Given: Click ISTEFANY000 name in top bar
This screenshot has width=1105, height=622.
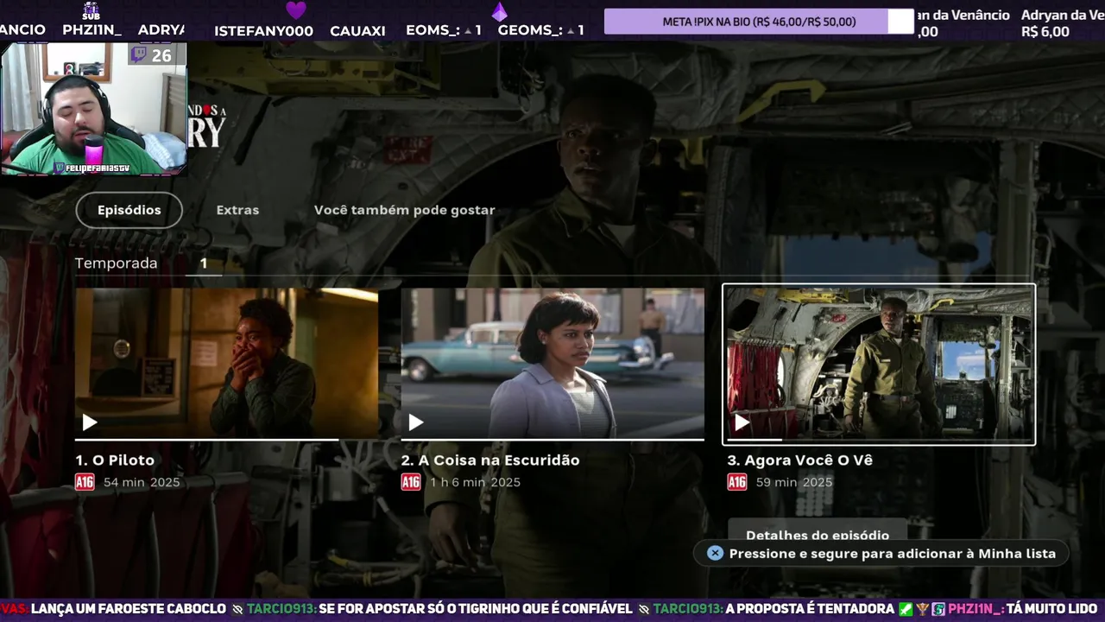Looking at the screenshot, I should tap(263, 31).
